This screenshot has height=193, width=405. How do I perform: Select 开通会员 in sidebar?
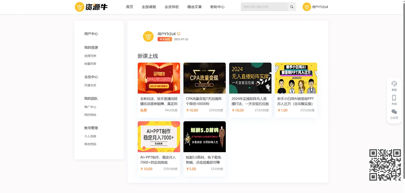[x=90, y=85]
